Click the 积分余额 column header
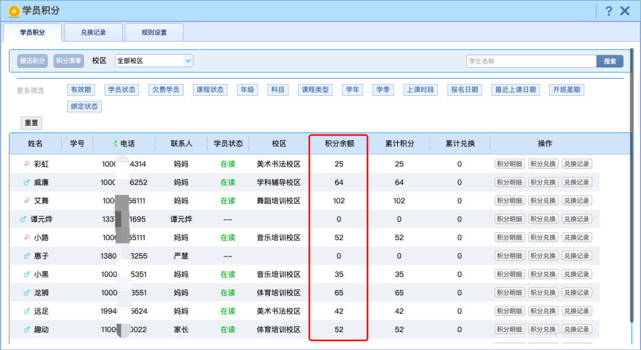641x350 pixels. click(x=339, y=144)
